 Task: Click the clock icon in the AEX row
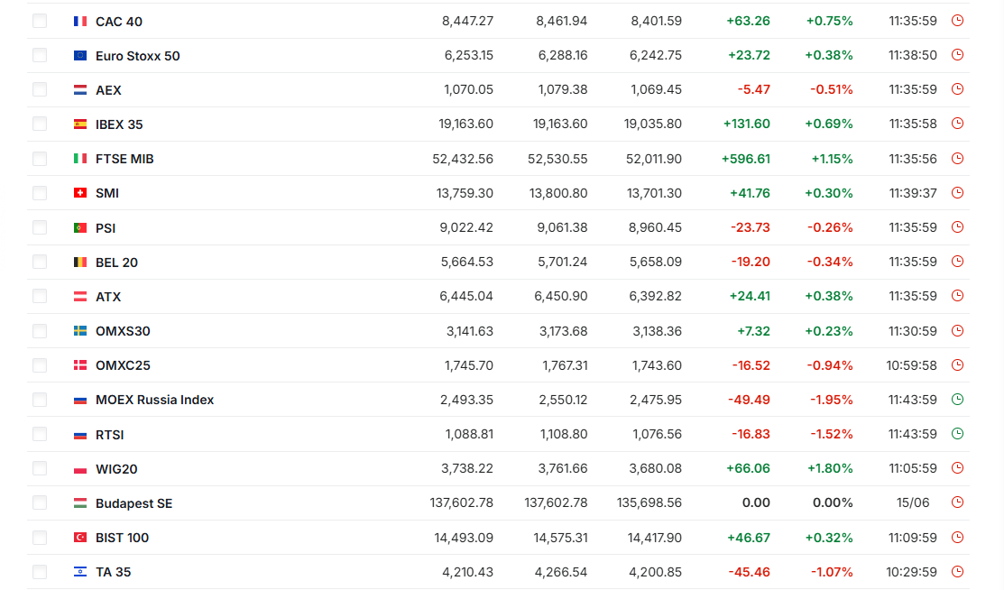957,89
